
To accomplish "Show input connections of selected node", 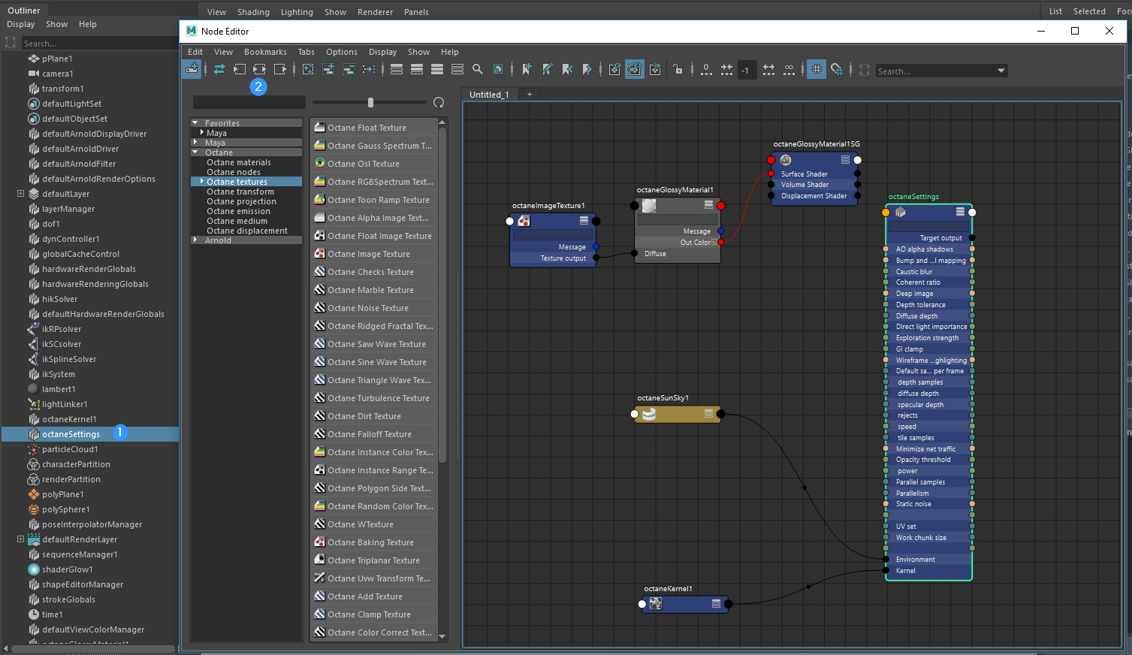I will [x=240, y=69].
